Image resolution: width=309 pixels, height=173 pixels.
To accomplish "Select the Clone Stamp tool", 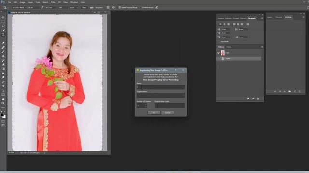I will click(x=3, y=56).
